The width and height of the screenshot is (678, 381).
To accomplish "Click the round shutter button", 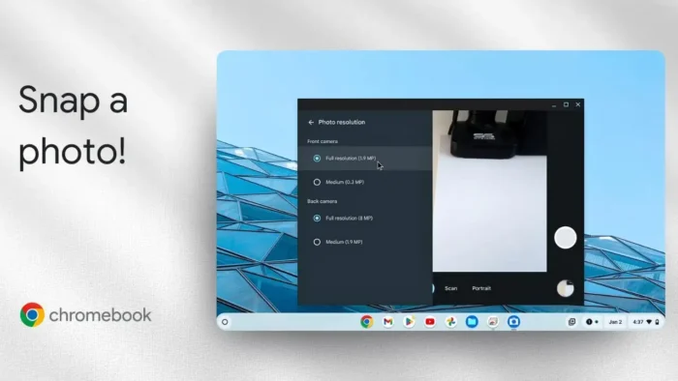I will click(565, 237).
